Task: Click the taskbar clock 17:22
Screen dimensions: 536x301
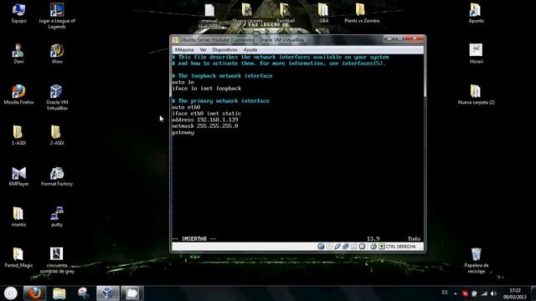Action: pyautogui.click(x=514, y=293)
